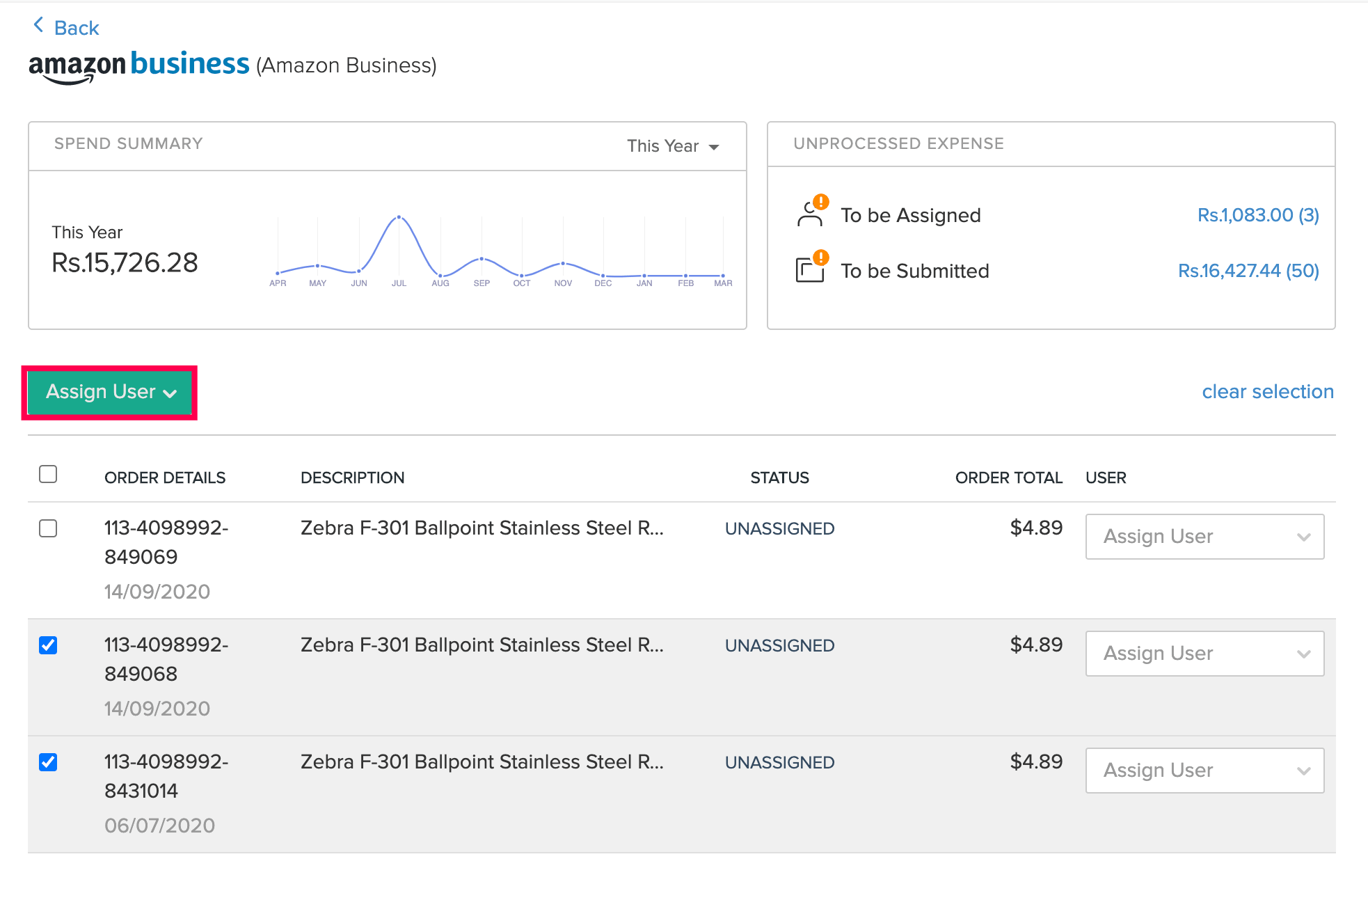Click the NOV data point on chart
Image resolution: width=1368 pixels, height=923 pixels.
(563, 264)
